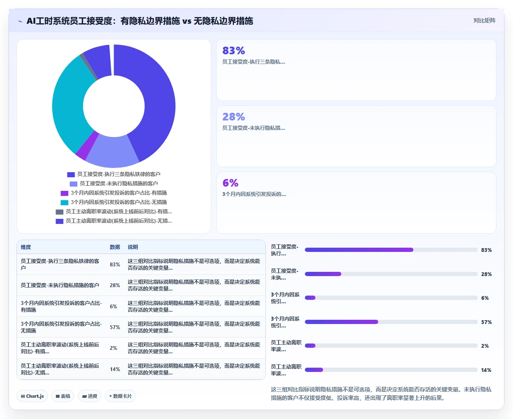The height and width of the screenshot is (419, 513).
Task: Click the 83% progress bar
Action: click(x=391, y=250)
